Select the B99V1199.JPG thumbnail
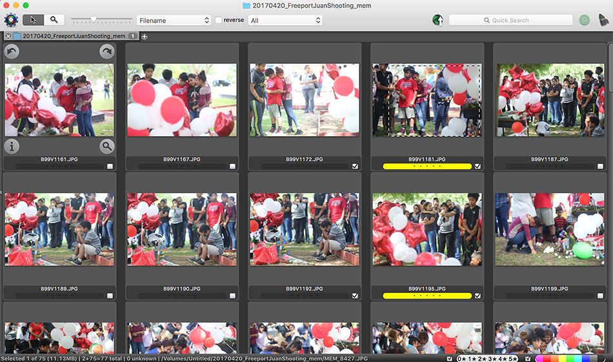 tap(550, 230)
